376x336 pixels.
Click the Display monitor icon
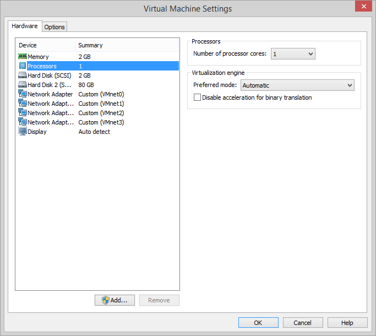pos(23,131)
